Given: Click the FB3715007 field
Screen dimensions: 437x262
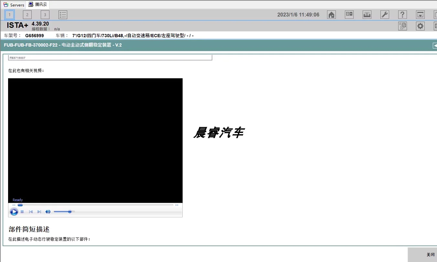Looking at the screenshot, I should pyautogui.click(x=110, y=58).
